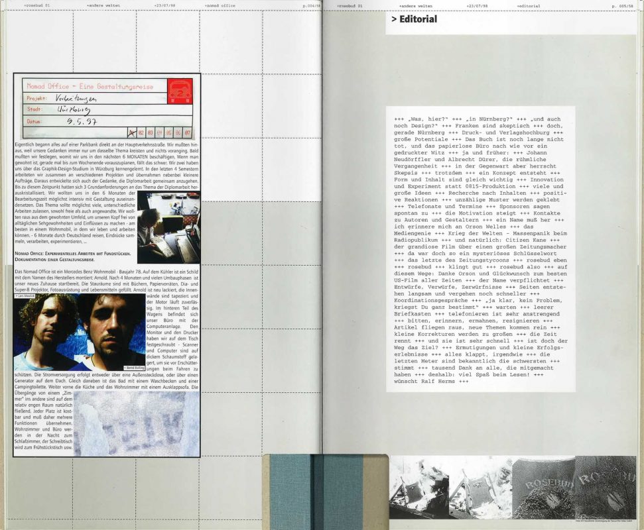Image resolution: width=644 pixels, height=530 pixels.
Task: Click the crossed-out 01 box on the form
Action: point(131,132)
